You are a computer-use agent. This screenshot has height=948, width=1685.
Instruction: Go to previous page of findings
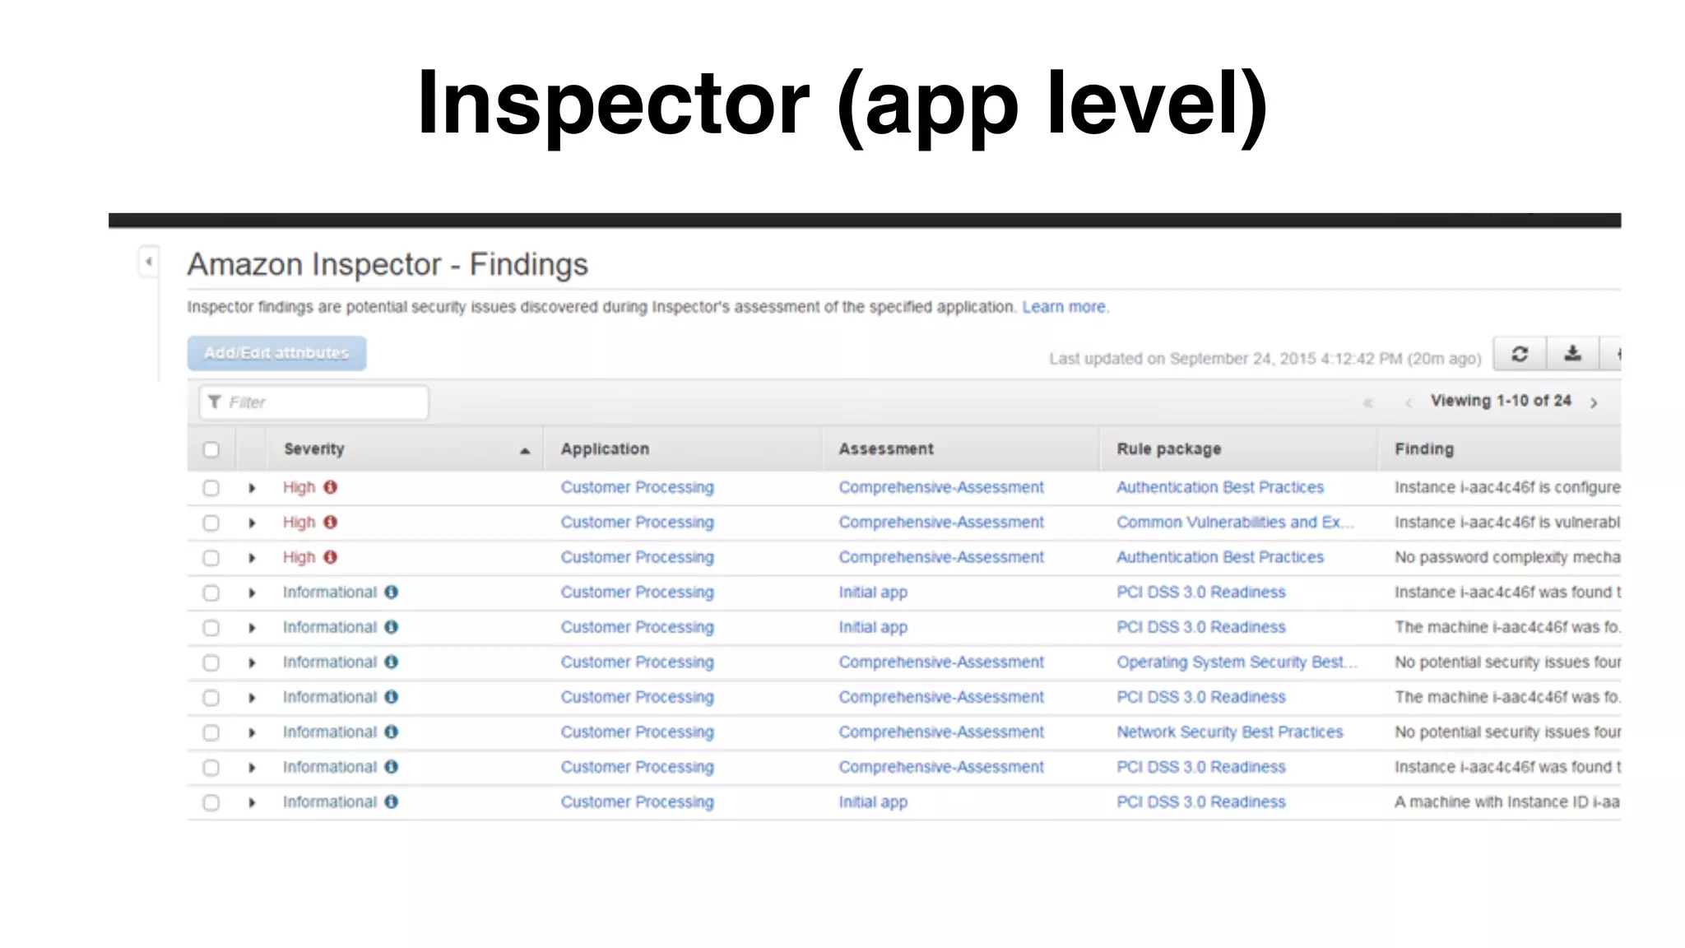click(x=1408, y=402)
